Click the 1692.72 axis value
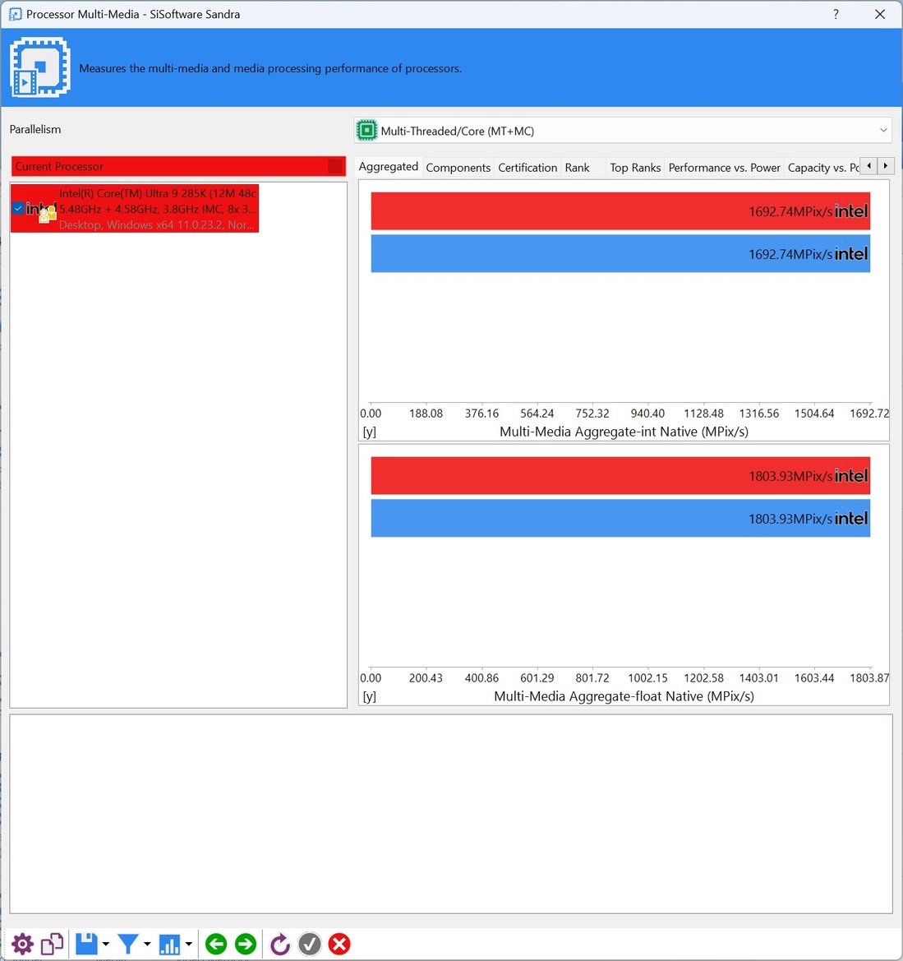The image size is (903, 961). click(869, 413)
